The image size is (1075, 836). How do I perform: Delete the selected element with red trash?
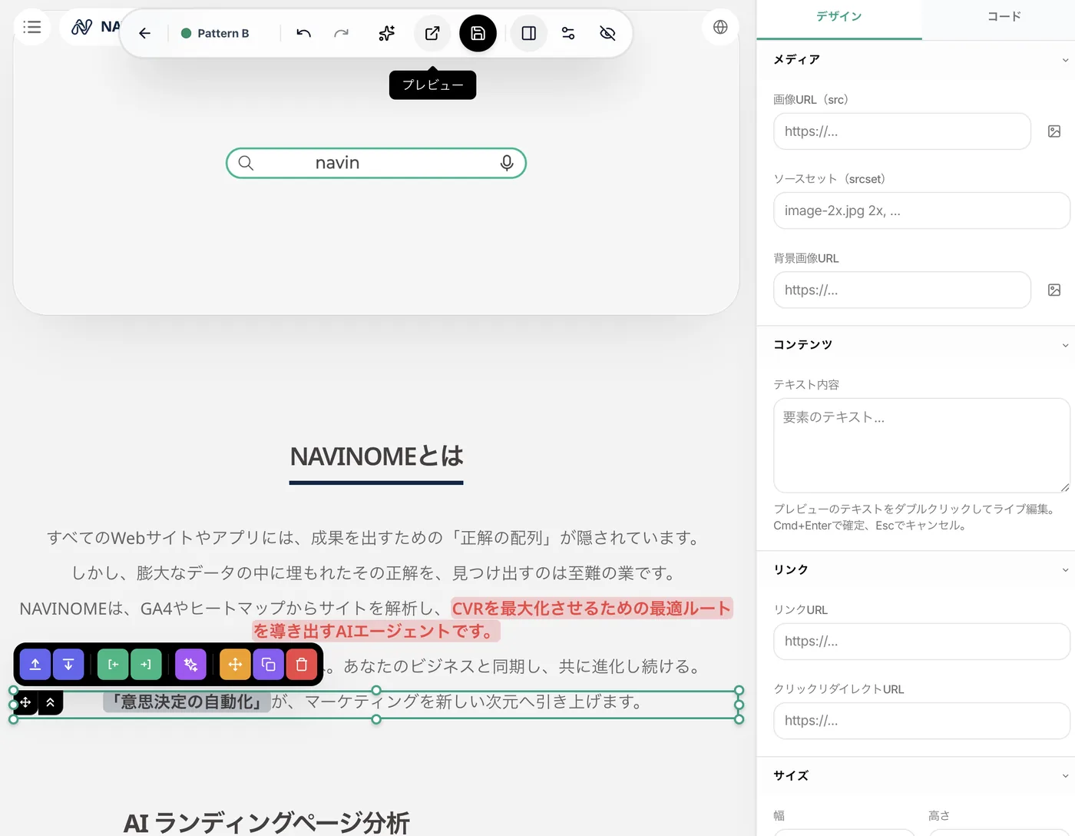[302, 665]
